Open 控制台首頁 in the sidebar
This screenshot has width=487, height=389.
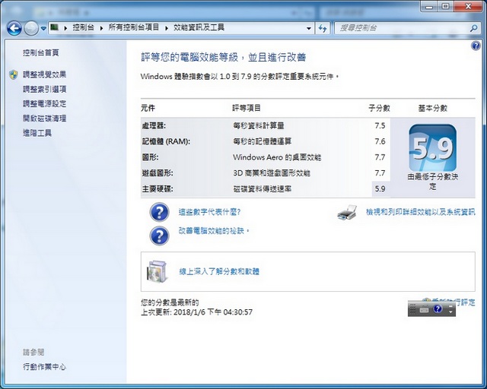point(40,52)
